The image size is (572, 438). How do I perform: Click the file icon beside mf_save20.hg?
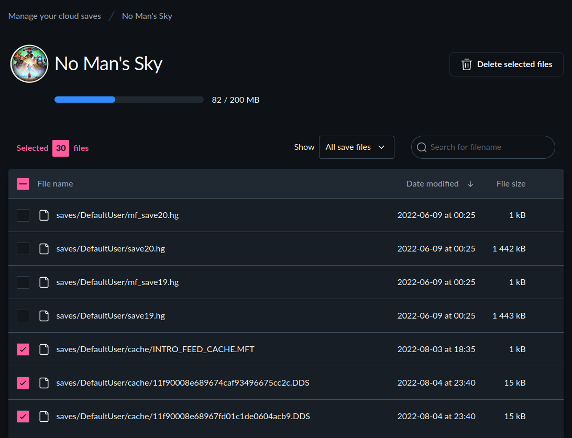point(44,215)
